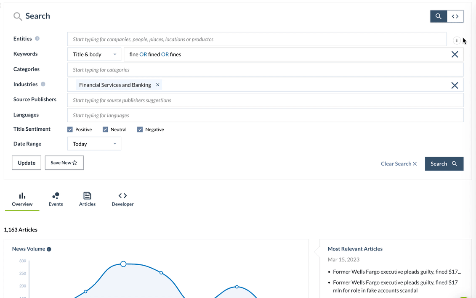Open the Date Range Today dropdown
Screen dimensions: 476x298
[94, 144]
